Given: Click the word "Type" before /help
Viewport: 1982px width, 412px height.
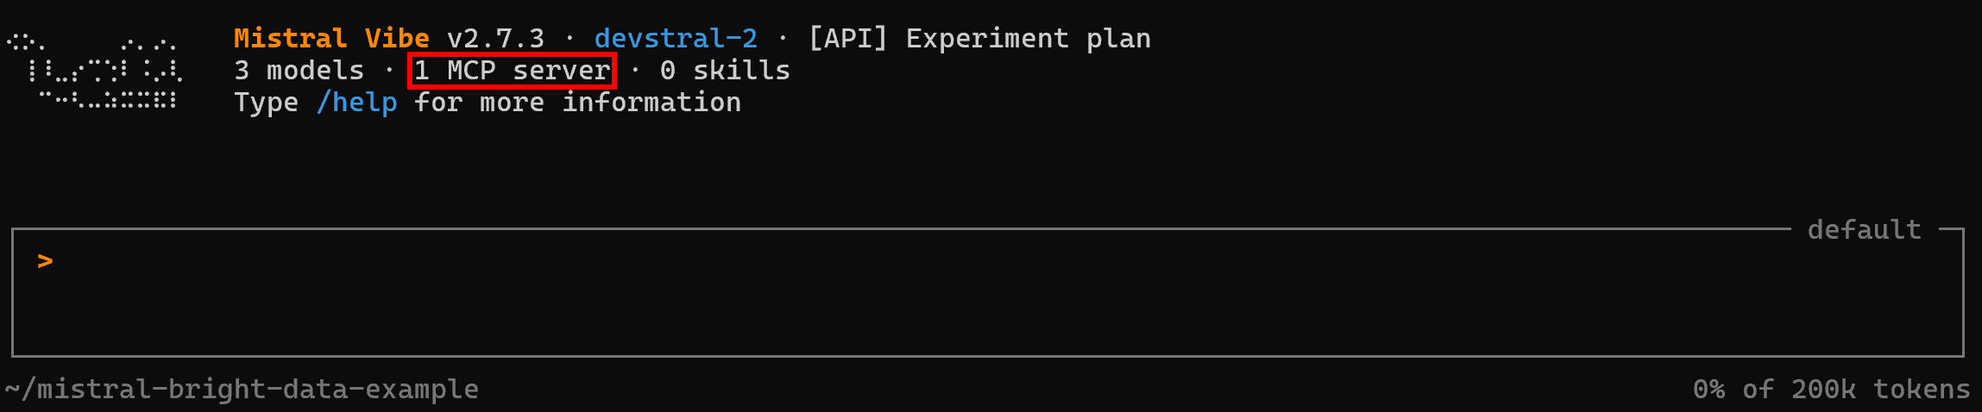Looking at the screenshot, I should click(x=266, y=103).
